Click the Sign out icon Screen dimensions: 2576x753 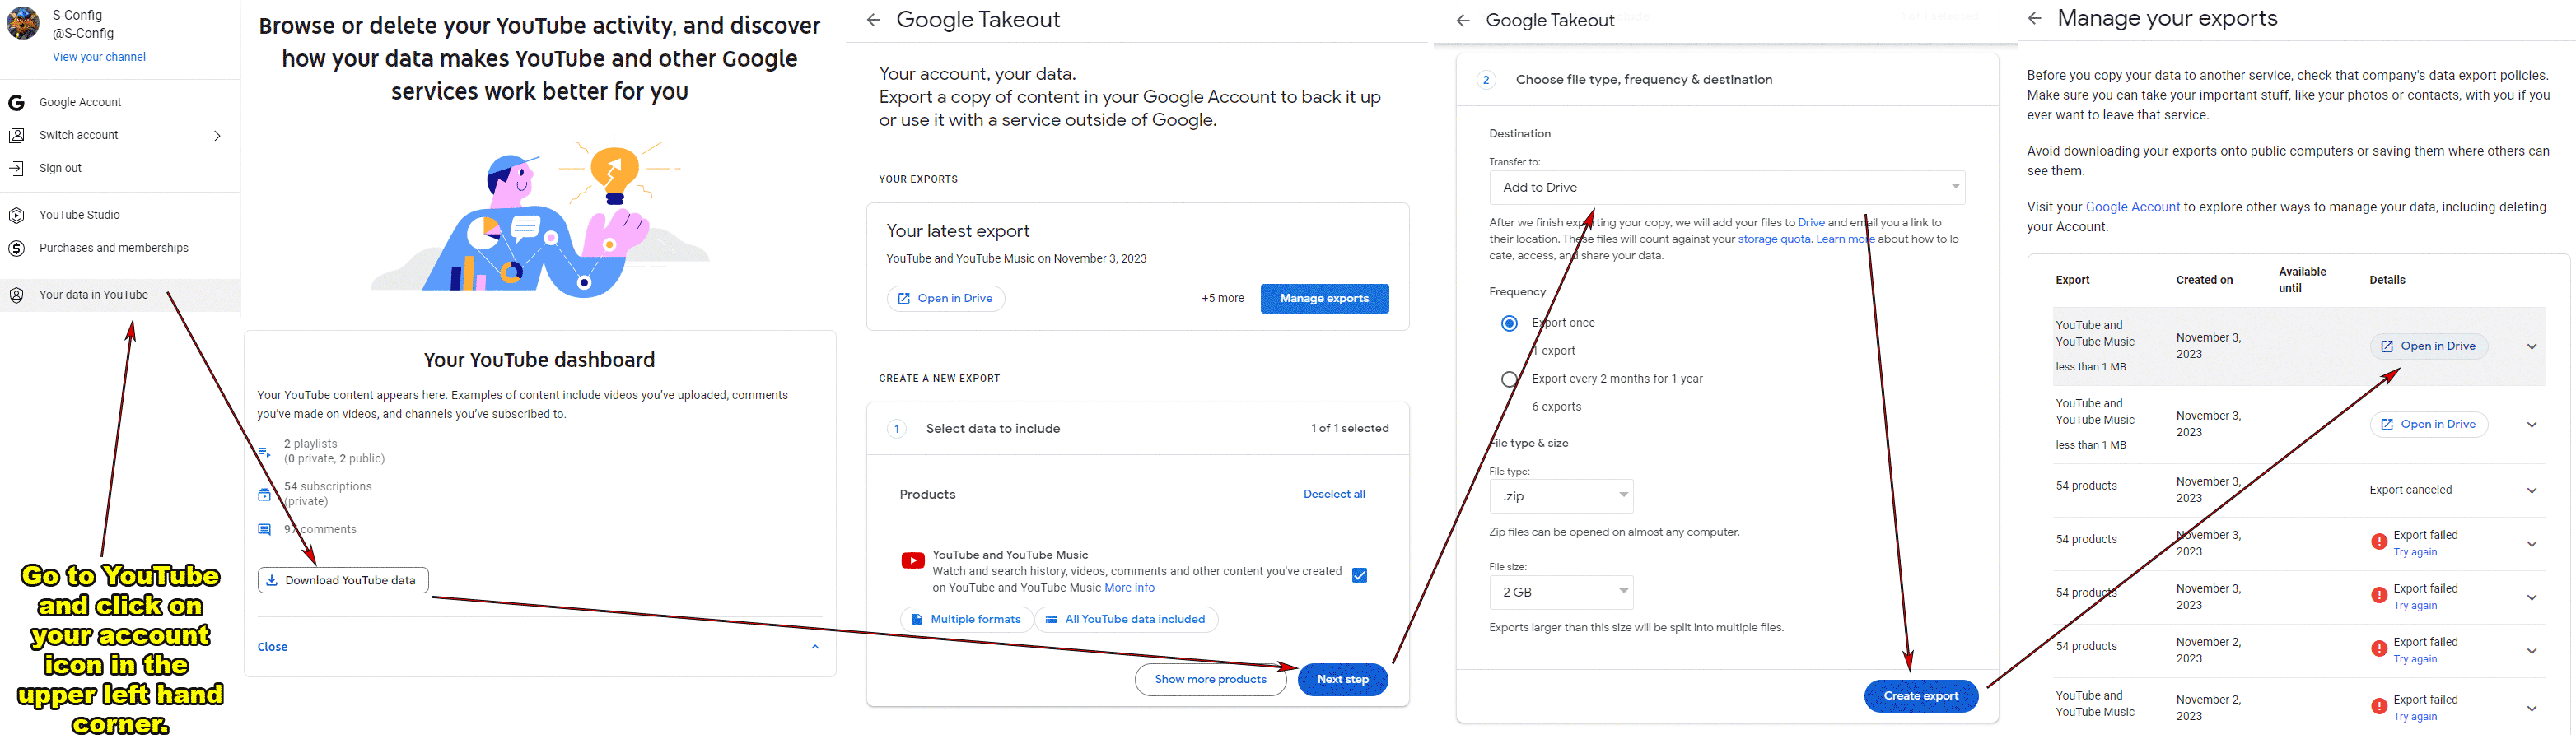16,168
